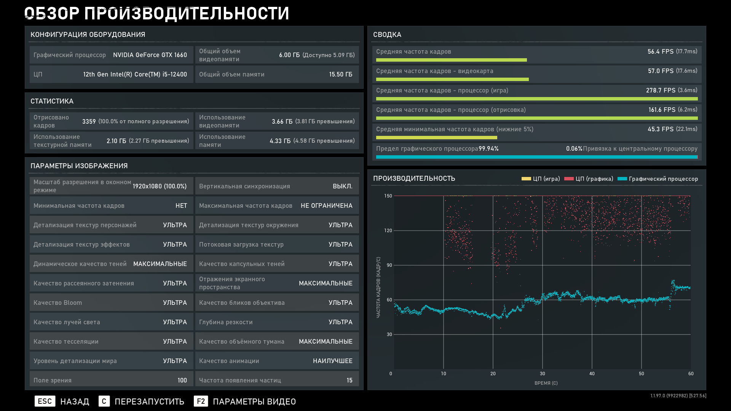Click the СВОДКА panel header
731x411 pixels.
[387, 35]
